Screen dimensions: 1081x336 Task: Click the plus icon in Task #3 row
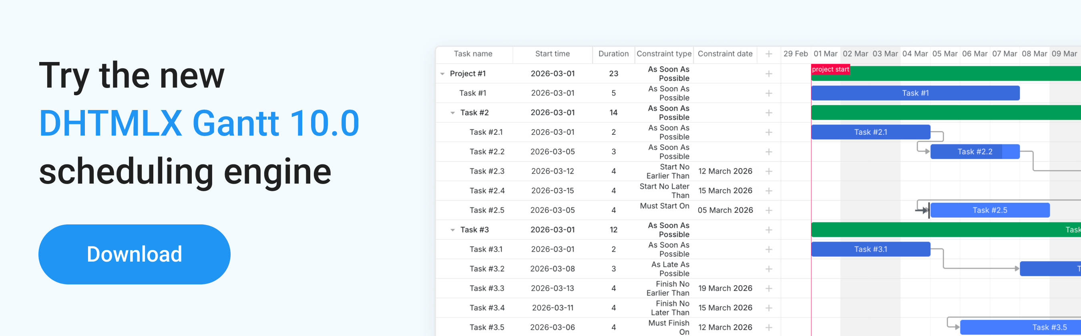pos(768,230)
